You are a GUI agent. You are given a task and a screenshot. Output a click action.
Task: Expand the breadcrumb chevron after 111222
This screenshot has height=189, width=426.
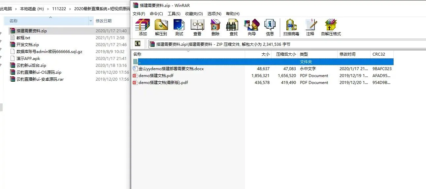[70, 9]
